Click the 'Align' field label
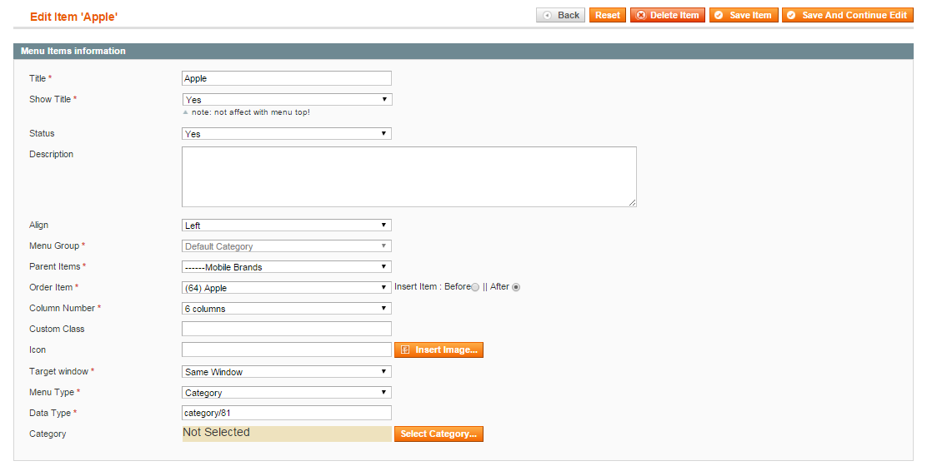Image resolution: width=927 pixels, height=471 pixels. 39,225
